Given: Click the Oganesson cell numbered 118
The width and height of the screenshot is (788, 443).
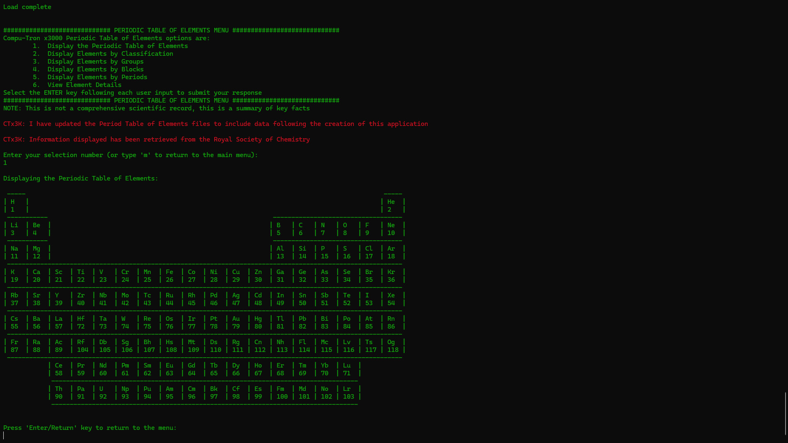Looking at the screenshot, I should click(392, 346).
